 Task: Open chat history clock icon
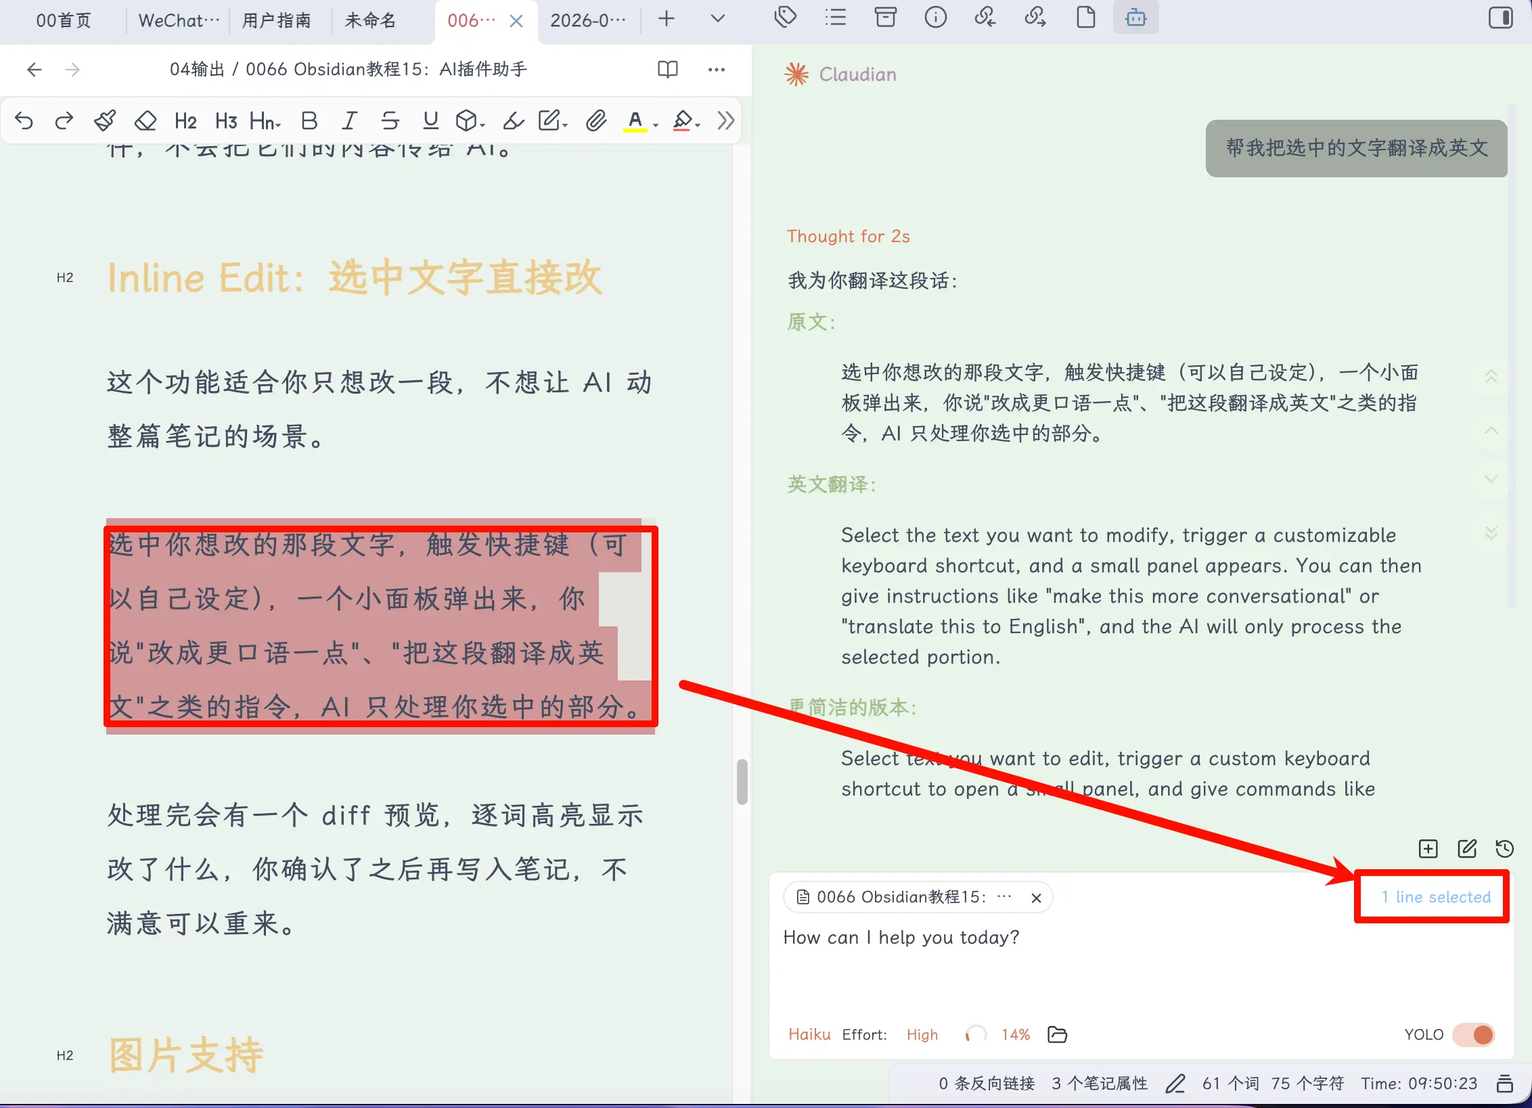point(1504,848)
